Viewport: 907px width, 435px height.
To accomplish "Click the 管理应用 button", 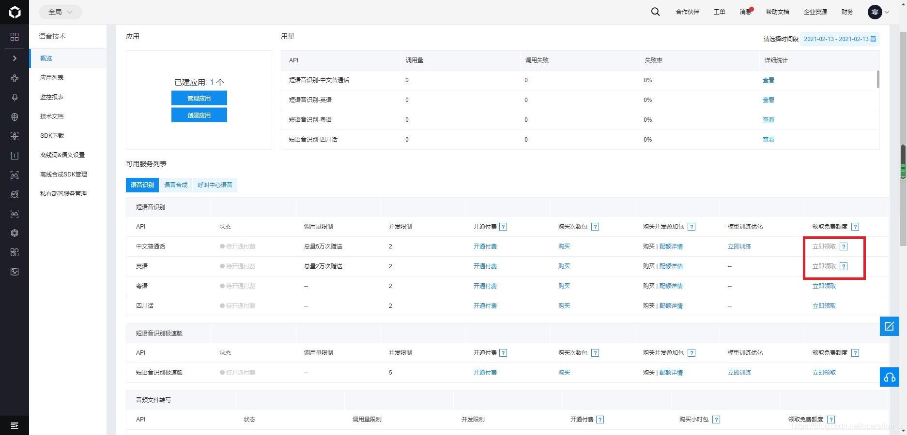I will [199, 98].
